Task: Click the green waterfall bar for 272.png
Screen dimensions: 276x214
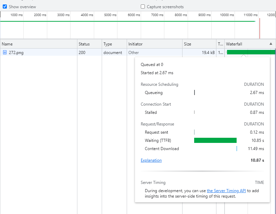Action: coord(251,52)
